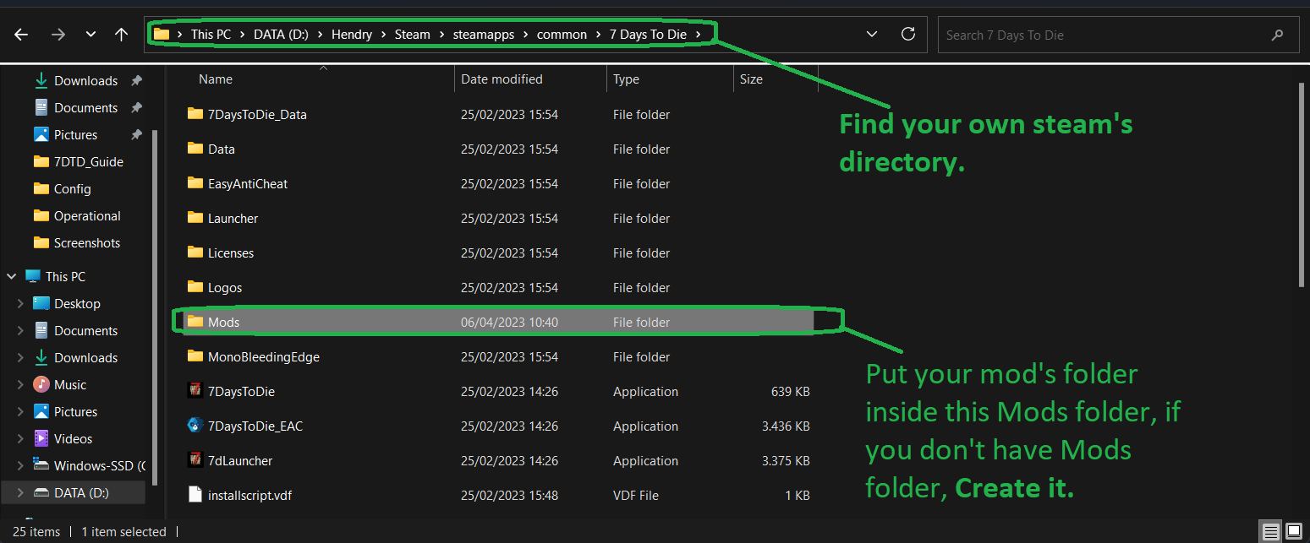
Task: Expand DATA (D:) drive node
Action: (x=21, y=492)
